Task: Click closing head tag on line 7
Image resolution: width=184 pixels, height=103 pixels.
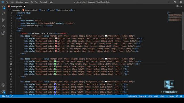Action: tap(19, 28)
